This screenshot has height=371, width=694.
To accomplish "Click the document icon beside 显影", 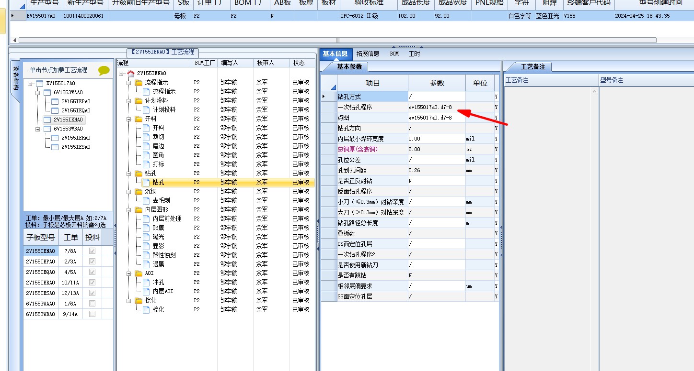I will tap(146, 246).
